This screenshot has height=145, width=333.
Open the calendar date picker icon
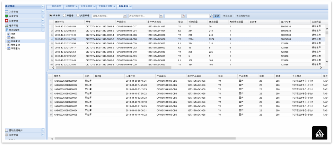pos(184,16)
